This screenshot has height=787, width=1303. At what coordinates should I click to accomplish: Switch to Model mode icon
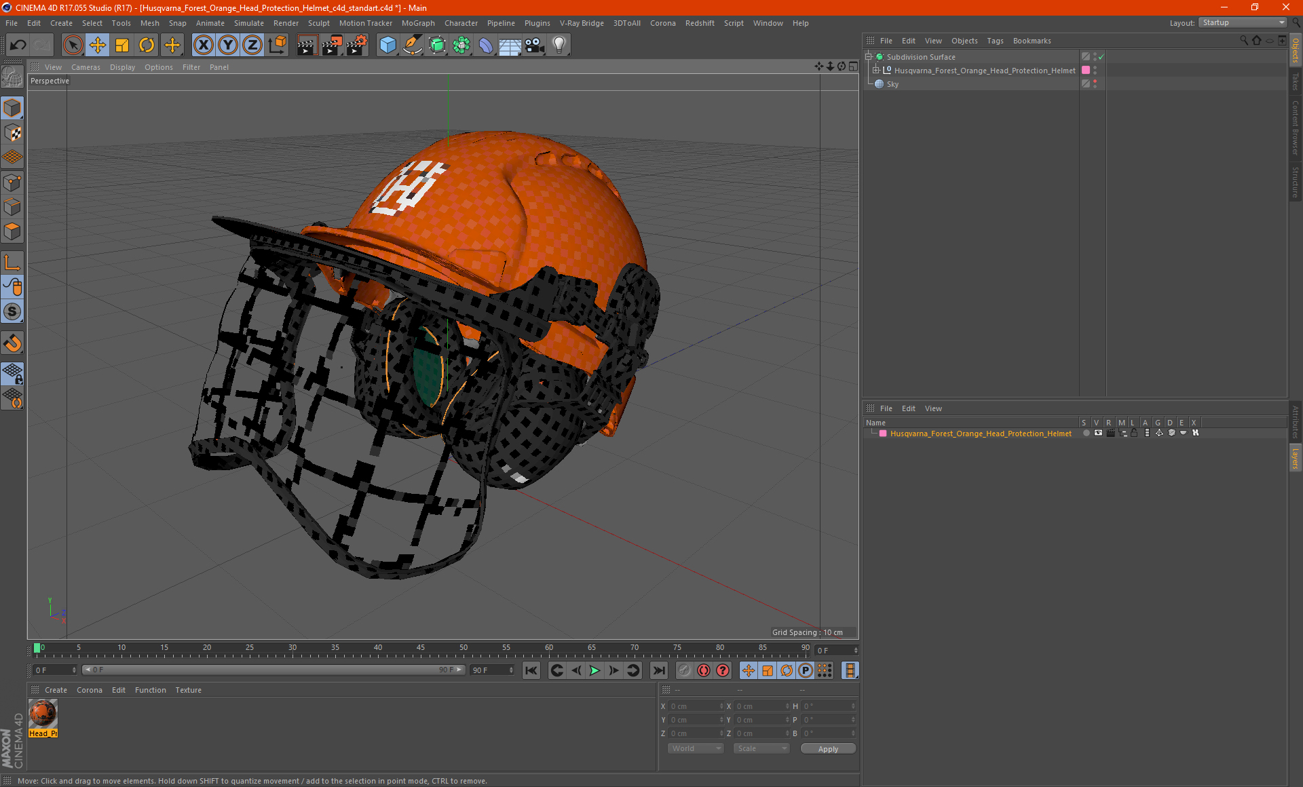coord(12,108)
